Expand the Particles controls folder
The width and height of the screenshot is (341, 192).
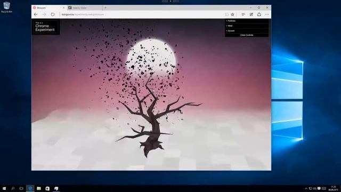[247, 21]
